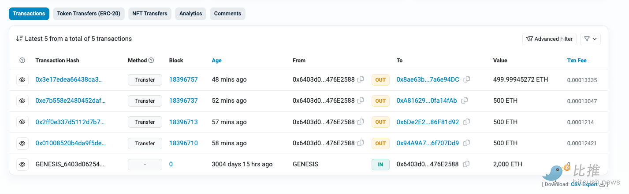
Task: Copy To address 0x94A9A7...6f707Dd9
Action: (467, 143)
